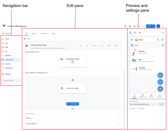Screen dimensions: 168x131
Task: Click the upper cloud sync button
Action: point(160,75)
